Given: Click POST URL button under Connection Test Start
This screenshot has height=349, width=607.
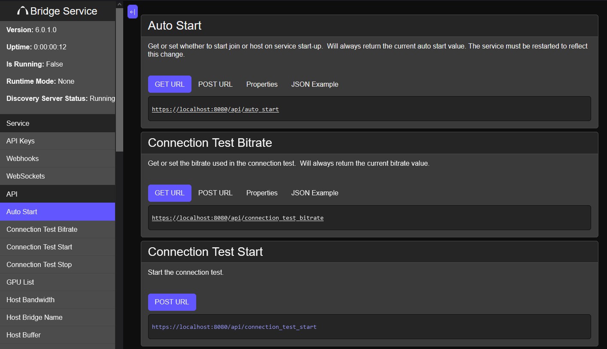Looking at the screenshot, I should click(172, 302).
